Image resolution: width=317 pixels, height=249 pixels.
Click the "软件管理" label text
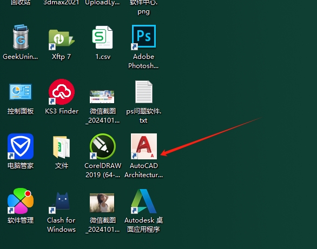click(21, 220)
